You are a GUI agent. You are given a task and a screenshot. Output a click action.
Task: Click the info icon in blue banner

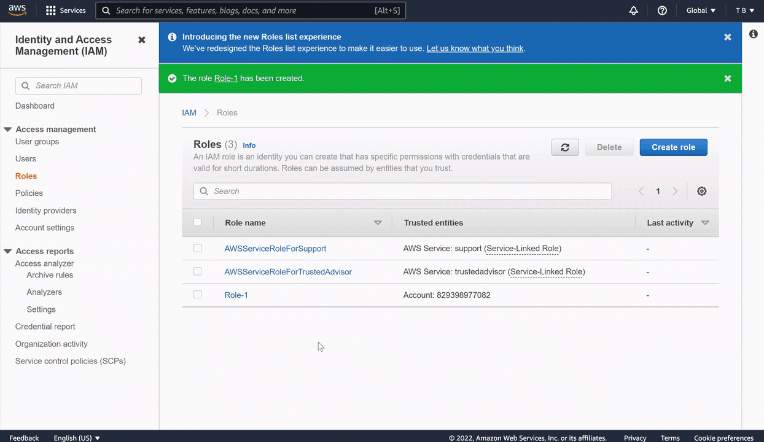coord(173,37)
